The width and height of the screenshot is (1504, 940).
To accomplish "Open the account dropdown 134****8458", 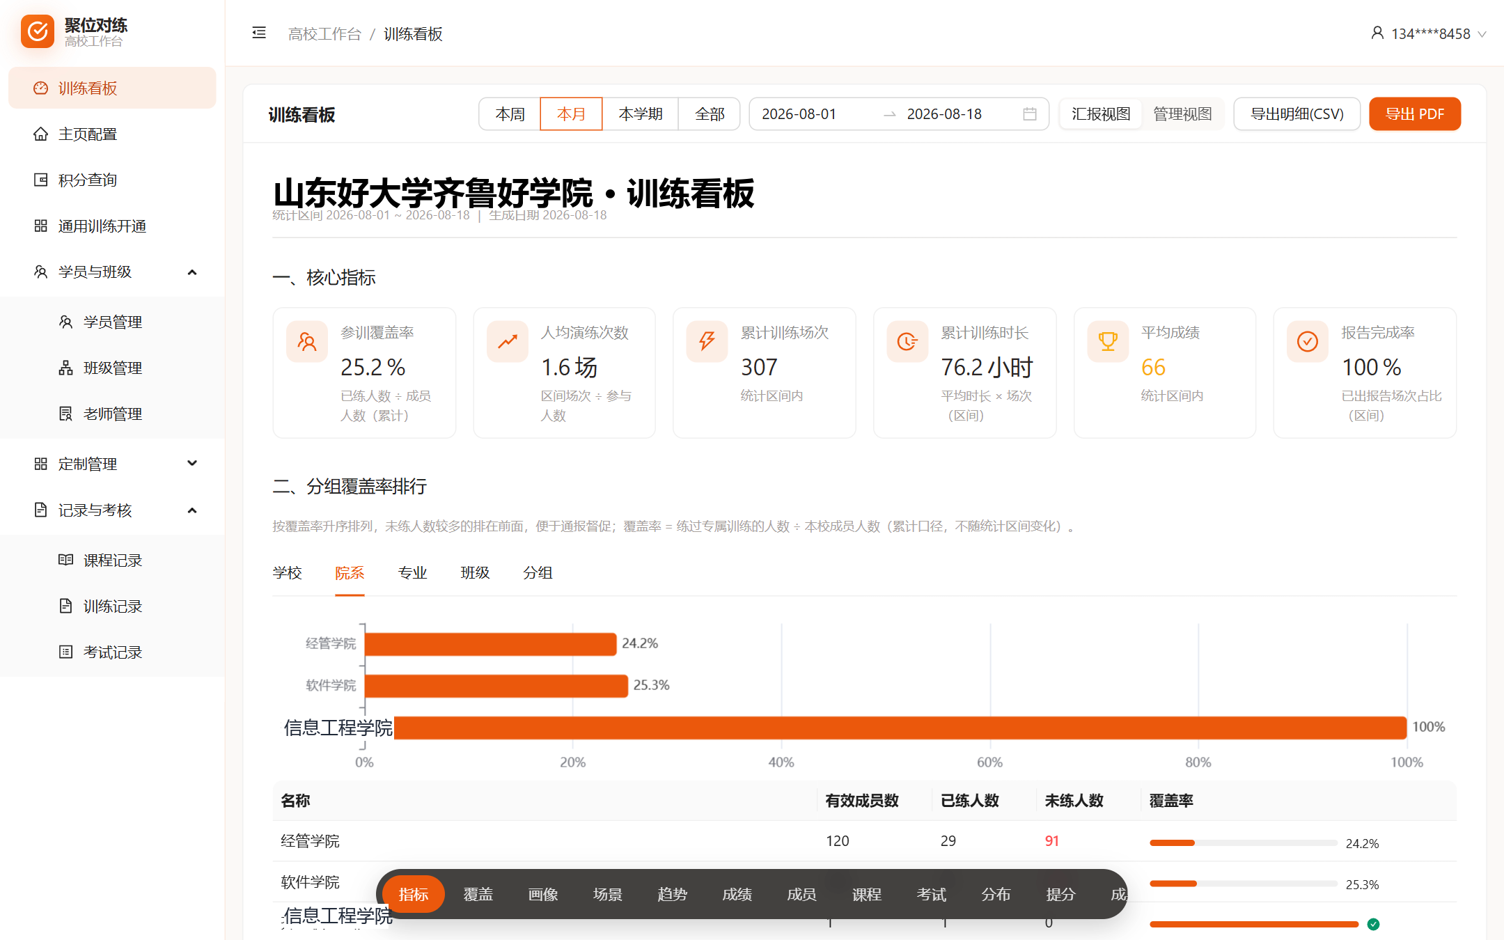I will [1429, 33].
